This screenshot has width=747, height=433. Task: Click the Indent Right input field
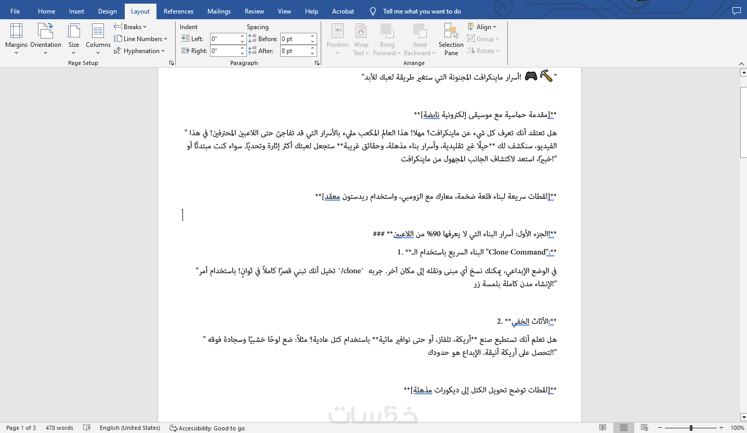pyautogui.click(x=225, y=51)
